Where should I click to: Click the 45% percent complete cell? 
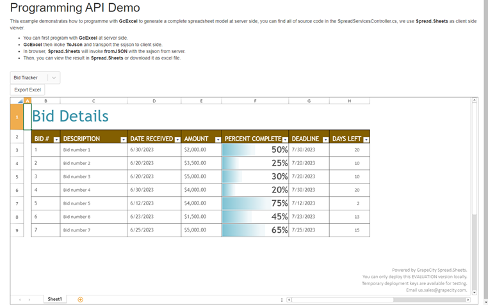coord(255,217)
